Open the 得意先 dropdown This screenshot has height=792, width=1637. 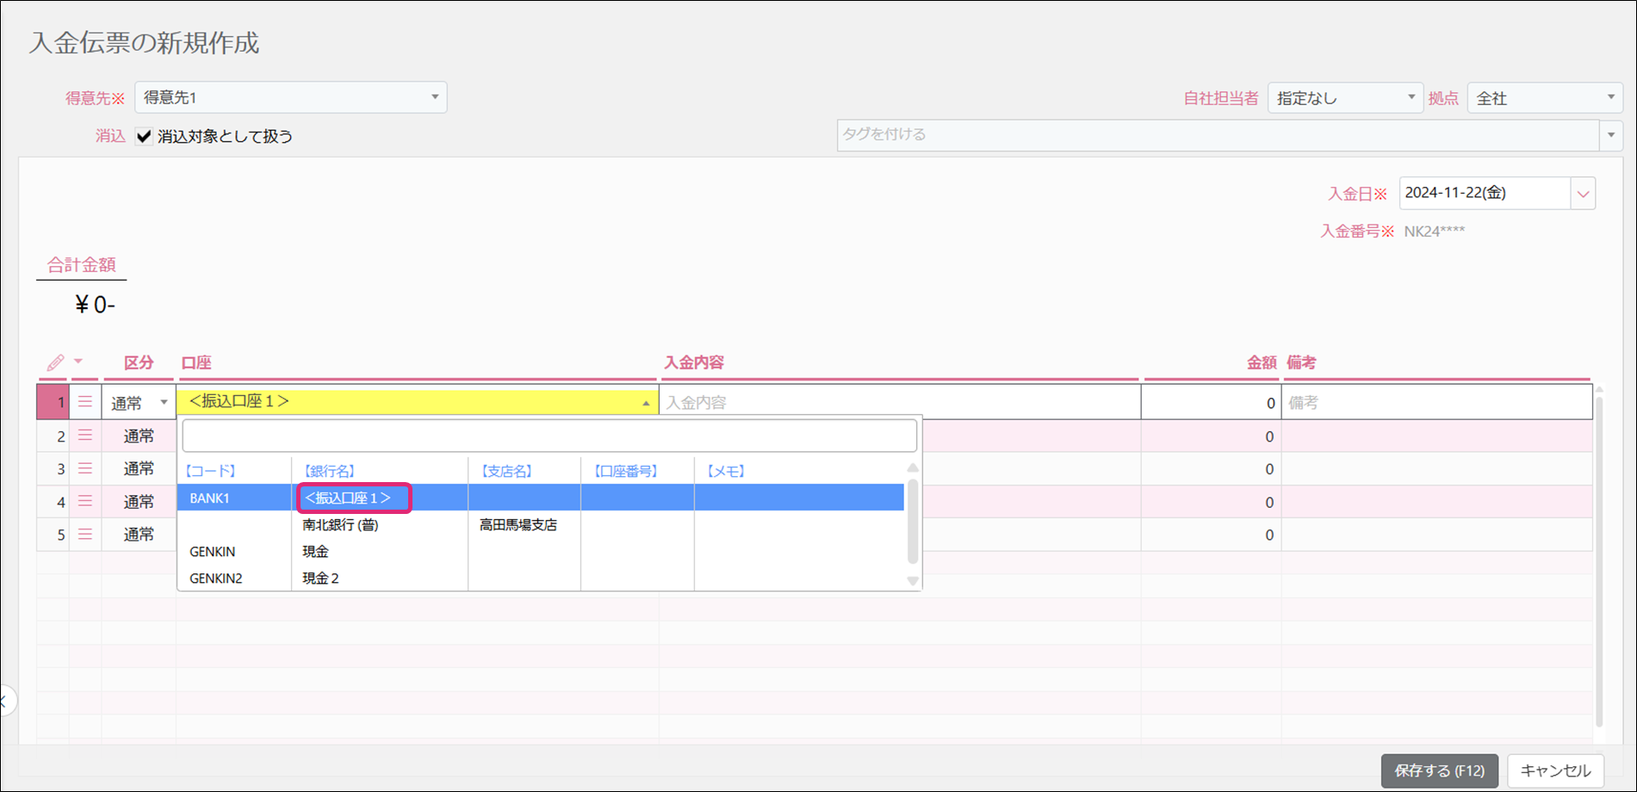tap(290, 97)
